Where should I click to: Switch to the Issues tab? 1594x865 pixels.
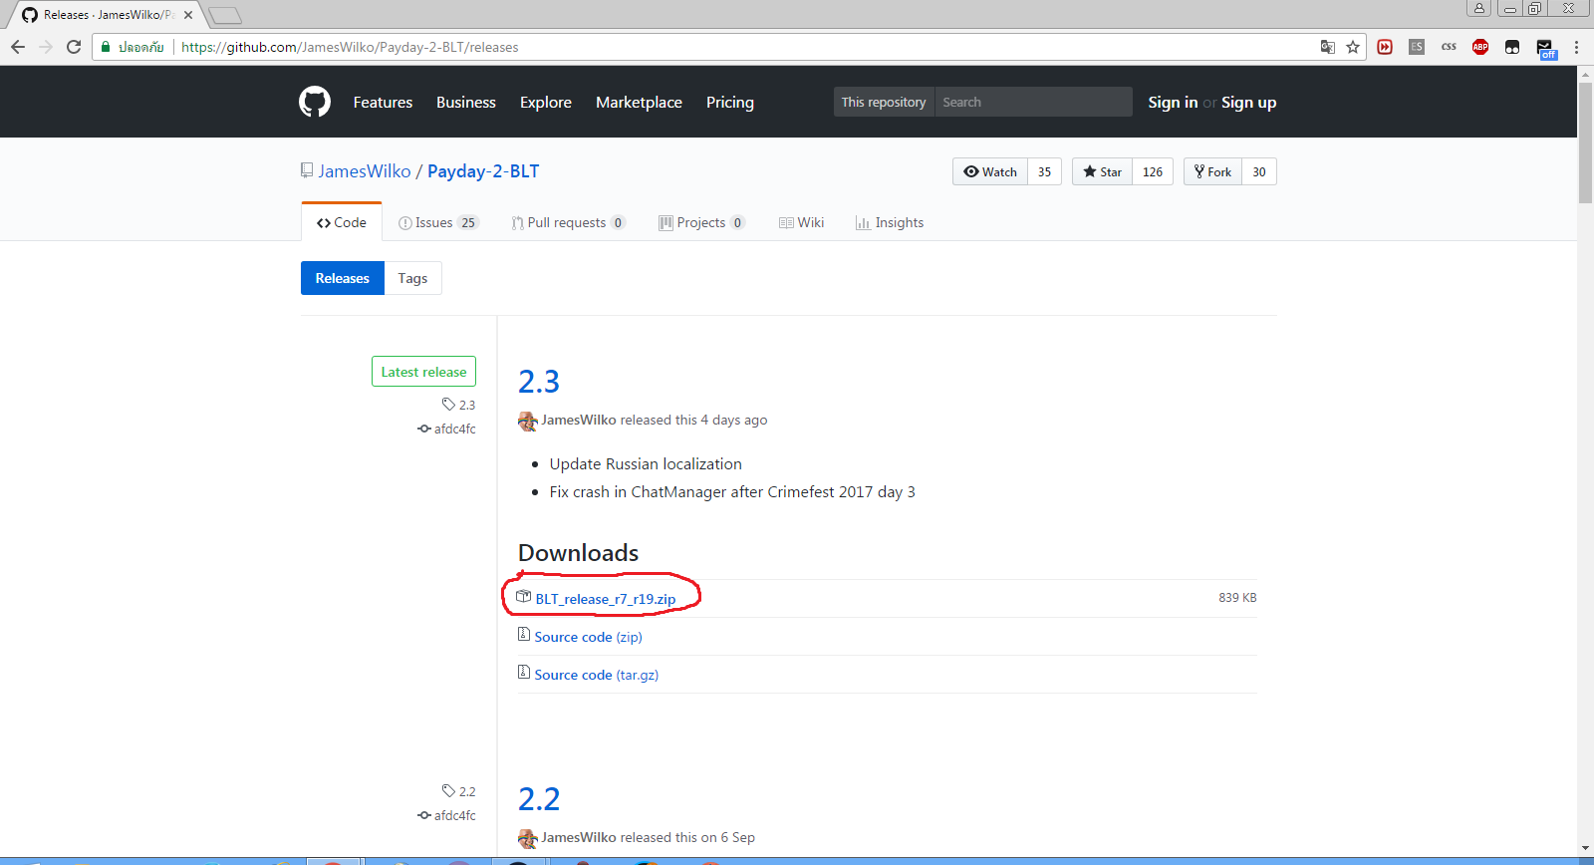point(438,222)
